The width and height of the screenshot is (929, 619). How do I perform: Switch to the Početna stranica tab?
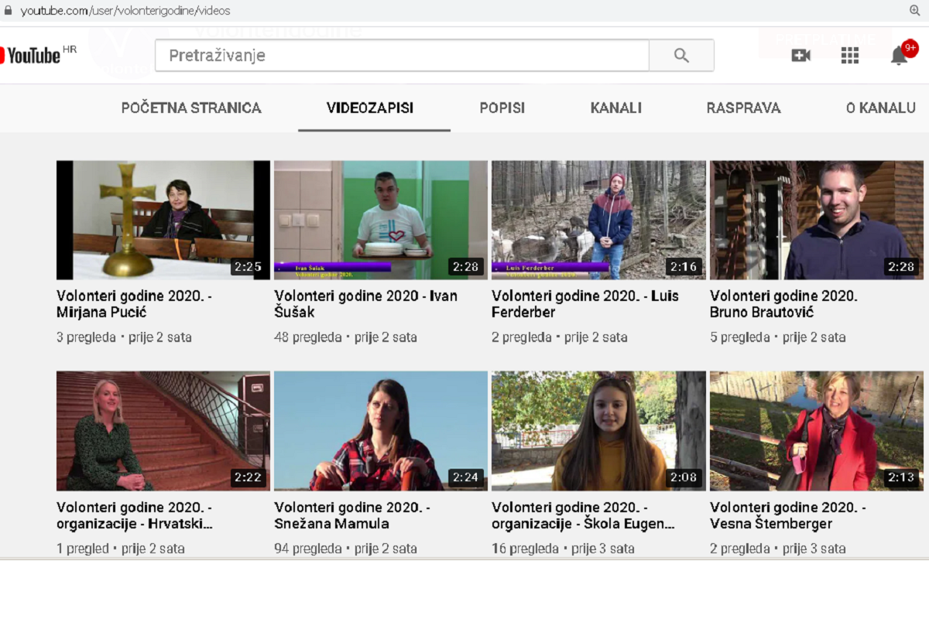191,108
